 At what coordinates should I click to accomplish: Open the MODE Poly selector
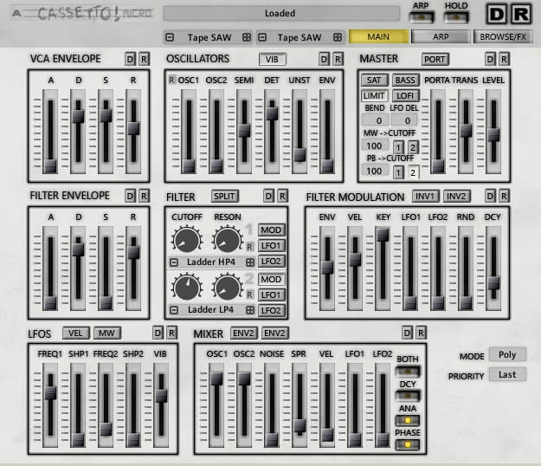[x=507, y=355]
